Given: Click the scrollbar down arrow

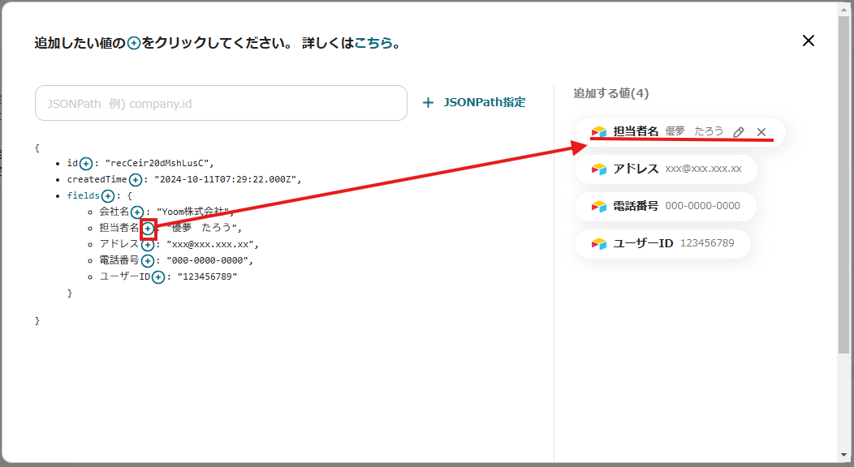Looking at the screenshot, I should 844,454.
